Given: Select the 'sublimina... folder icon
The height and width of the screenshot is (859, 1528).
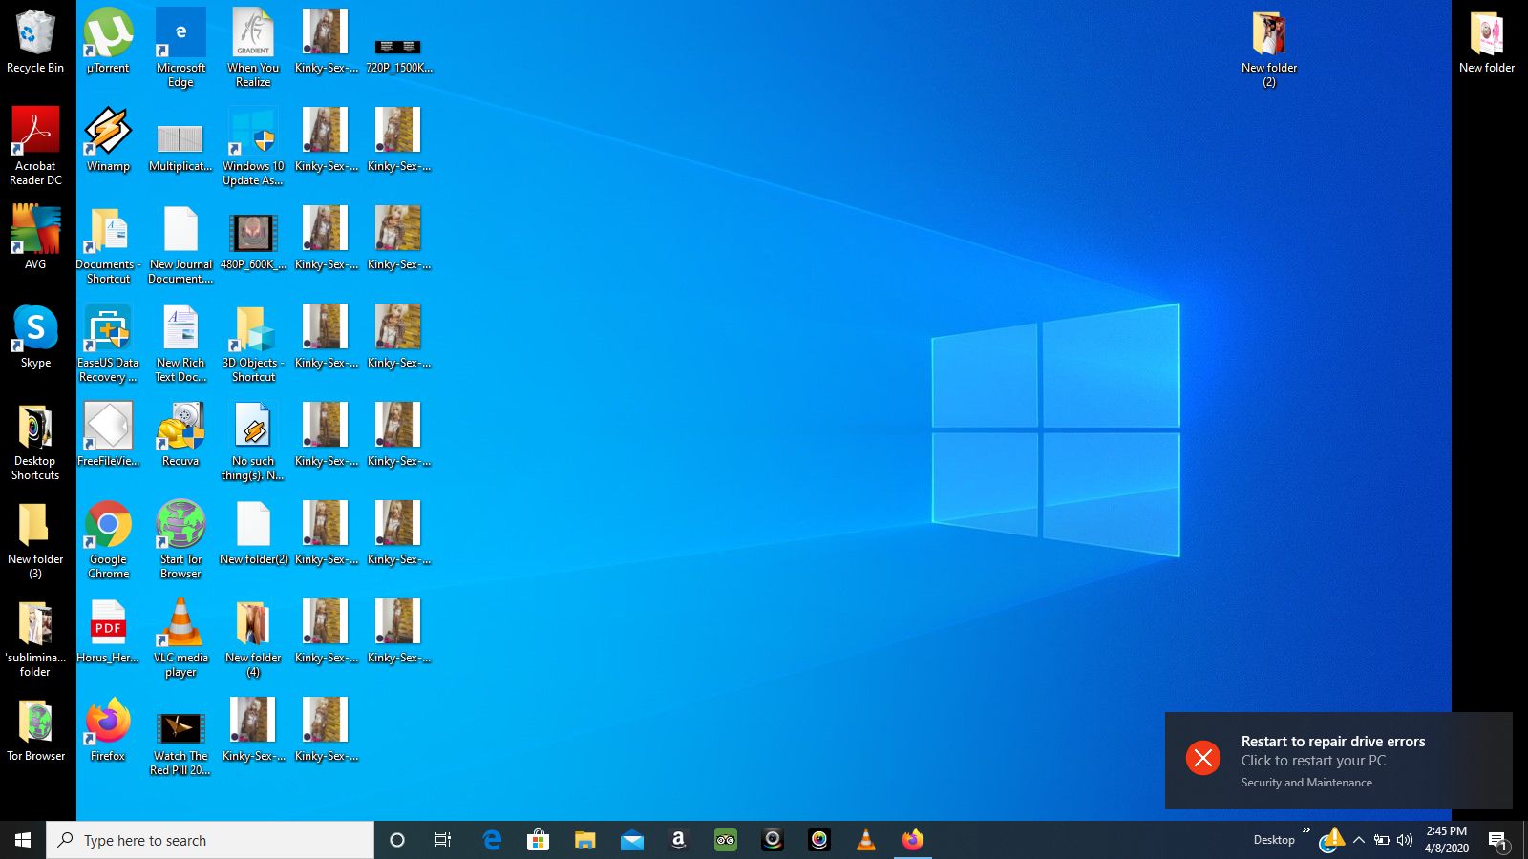Looking at the screenshot, I should [x=35, y=638].
